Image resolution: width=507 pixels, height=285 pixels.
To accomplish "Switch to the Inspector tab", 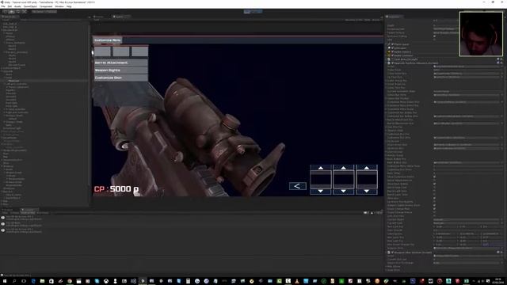I will [394, 17].
